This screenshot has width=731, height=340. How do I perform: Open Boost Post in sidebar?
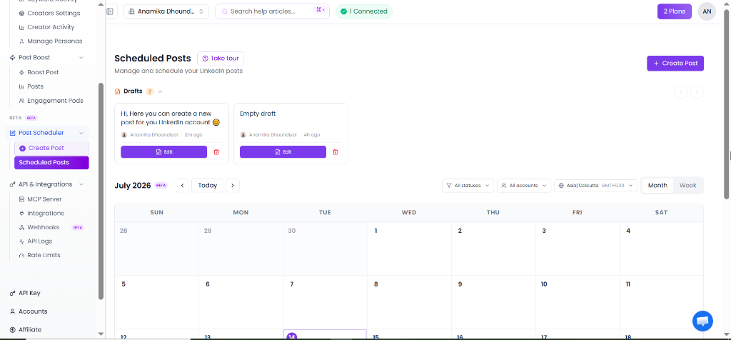[x=39, y=72]
